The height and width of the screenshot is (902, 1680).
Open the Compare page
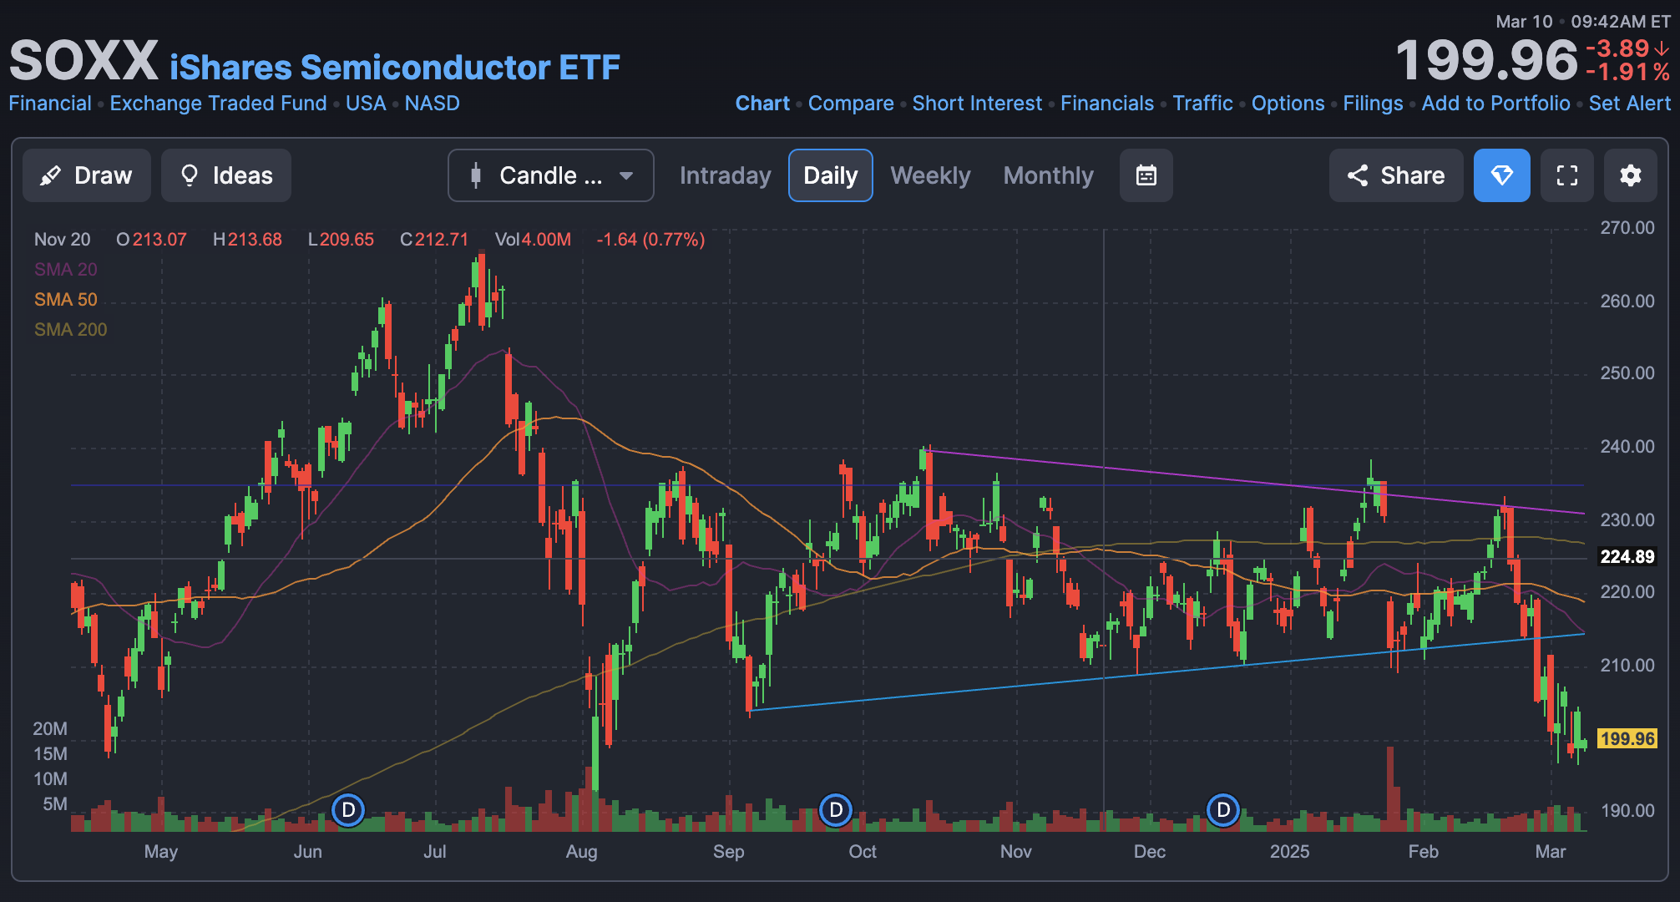click(851, 103)
